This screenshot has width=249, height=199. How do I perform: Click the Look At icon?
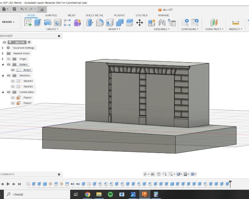[x=153, y=174]
